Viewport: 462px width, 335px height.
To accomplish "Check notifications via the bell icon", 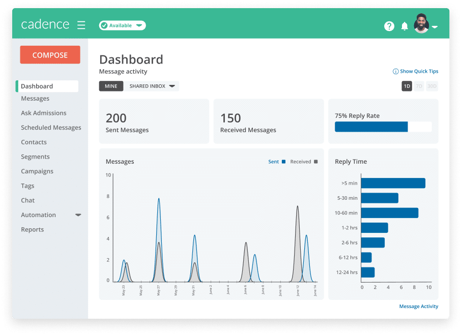I will point(405,26).
